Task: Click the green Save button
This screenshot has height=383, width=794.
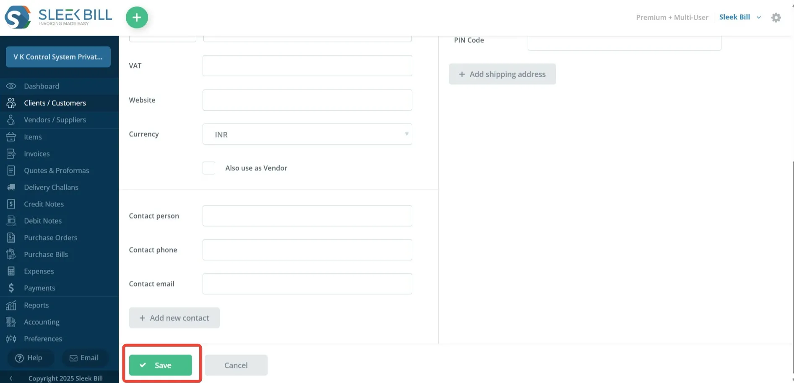Action: click(x=161, y=365)
